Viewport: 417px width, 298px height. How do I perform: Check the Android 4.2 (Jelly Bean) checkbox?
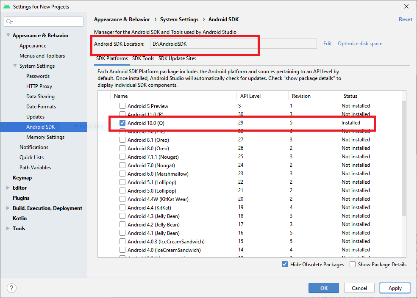tap(122, 224)
